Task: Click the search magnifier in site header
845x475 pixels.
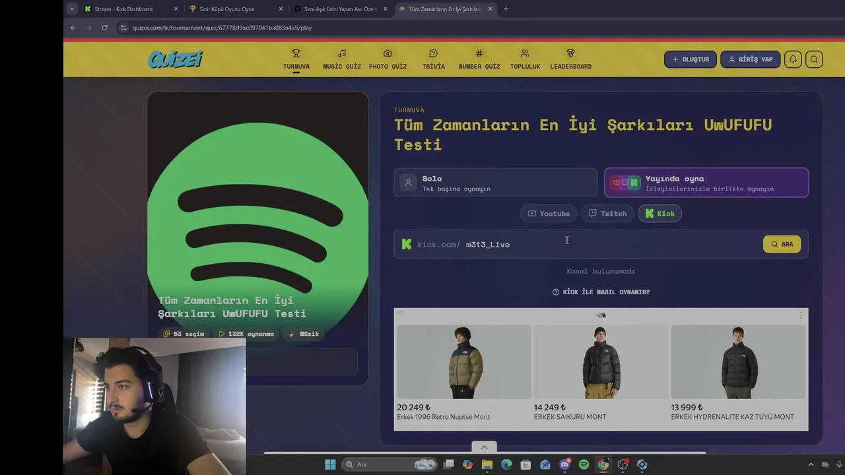Action: coord(814,59)
